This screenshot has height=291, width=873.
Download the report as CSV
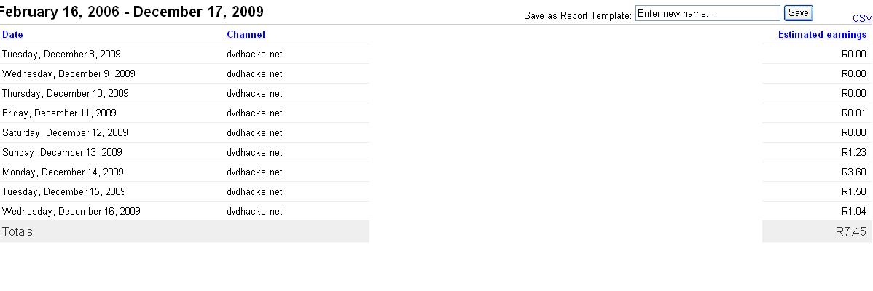[x=862, y=19]
